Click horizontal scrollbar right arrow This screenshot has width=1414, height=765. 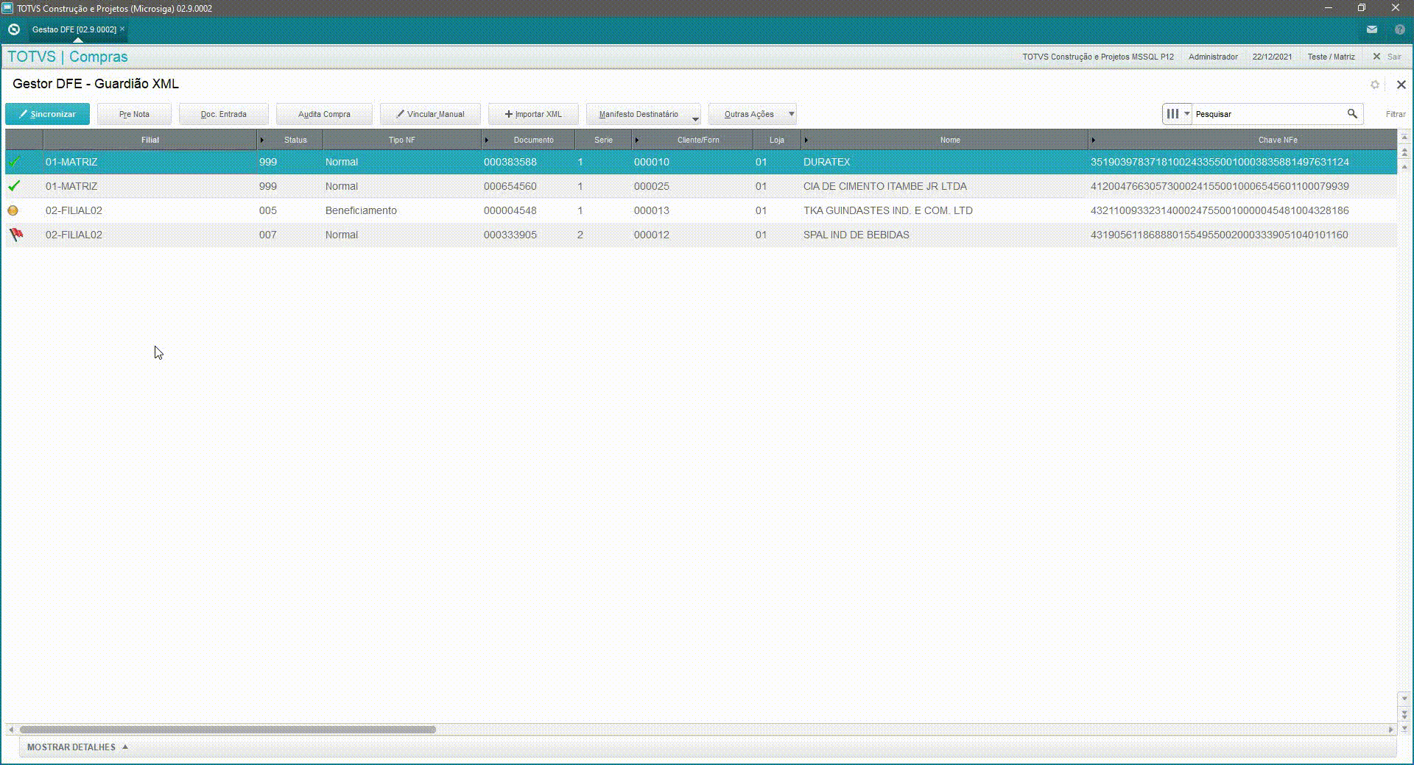point(1390,730)
